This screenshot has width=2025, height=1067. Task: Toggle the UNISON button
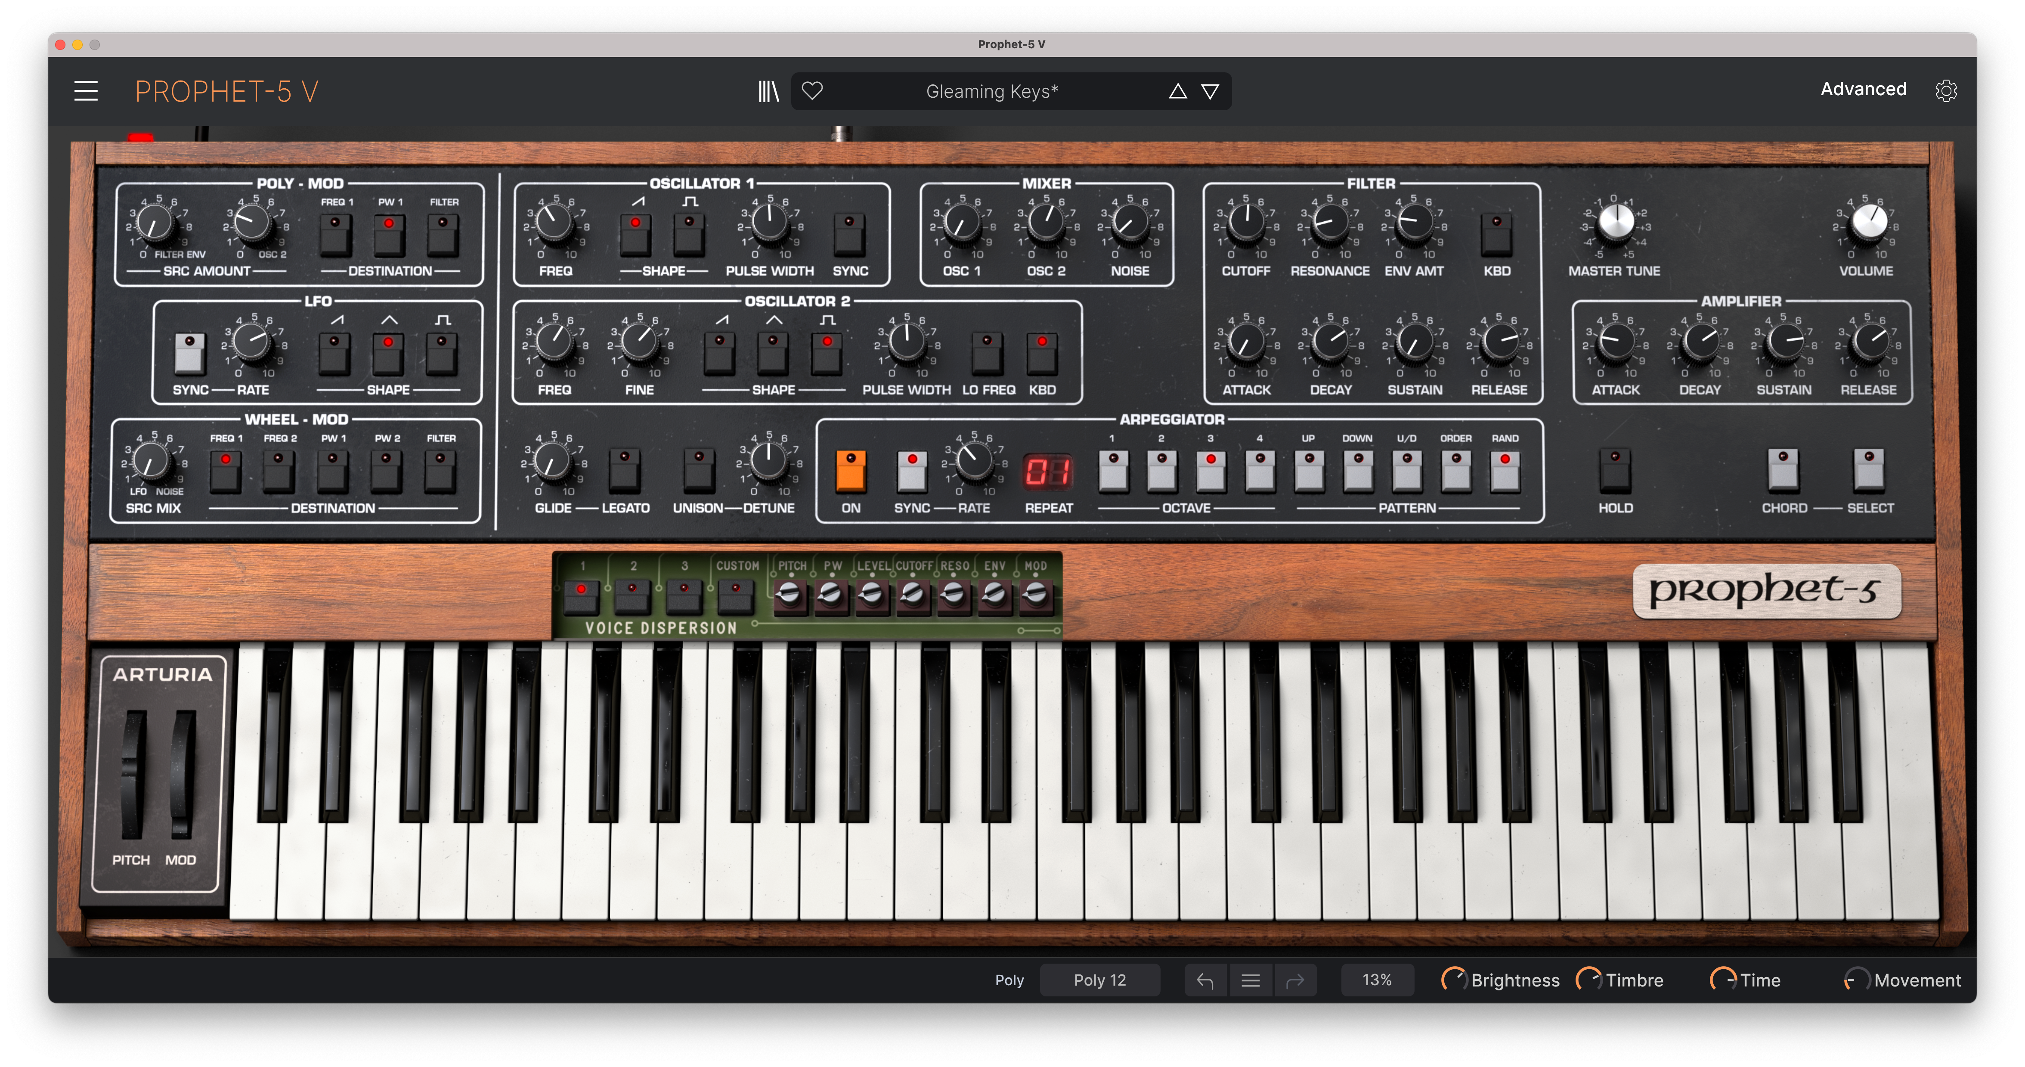point(698,471)
